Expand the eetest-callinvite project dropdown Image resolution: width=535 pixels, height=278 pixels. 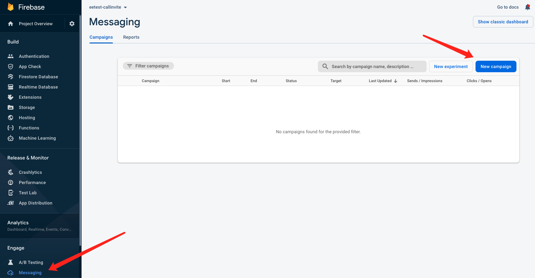[108, 7]
